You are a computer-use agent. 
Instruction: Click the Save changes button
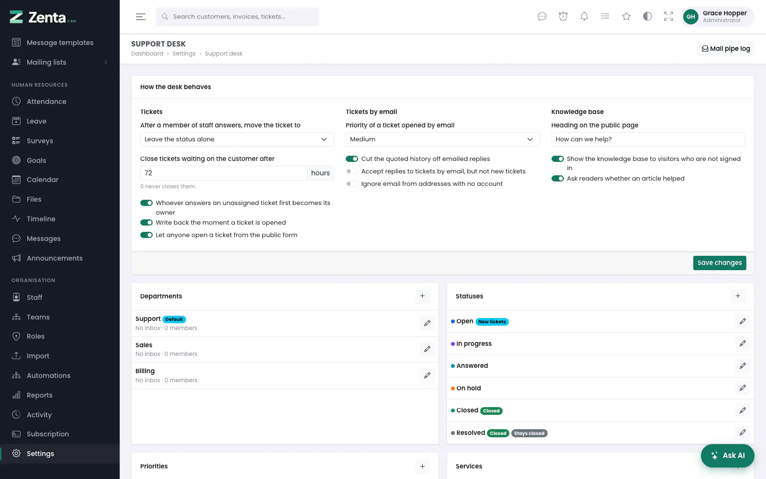pos(720,263)
